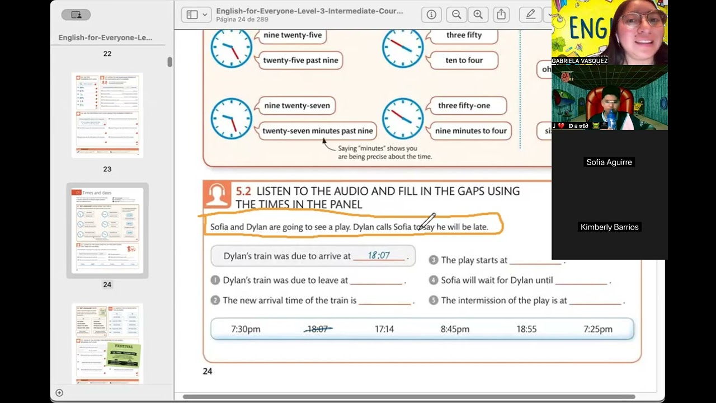
Task: Click the document title English-for-Everyone-Level-3
Action: click(309, 11)
